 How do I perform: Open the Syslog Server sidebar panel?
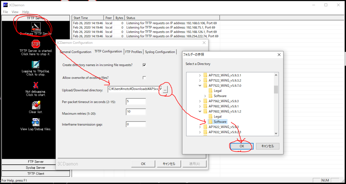(x=36, y=168)
